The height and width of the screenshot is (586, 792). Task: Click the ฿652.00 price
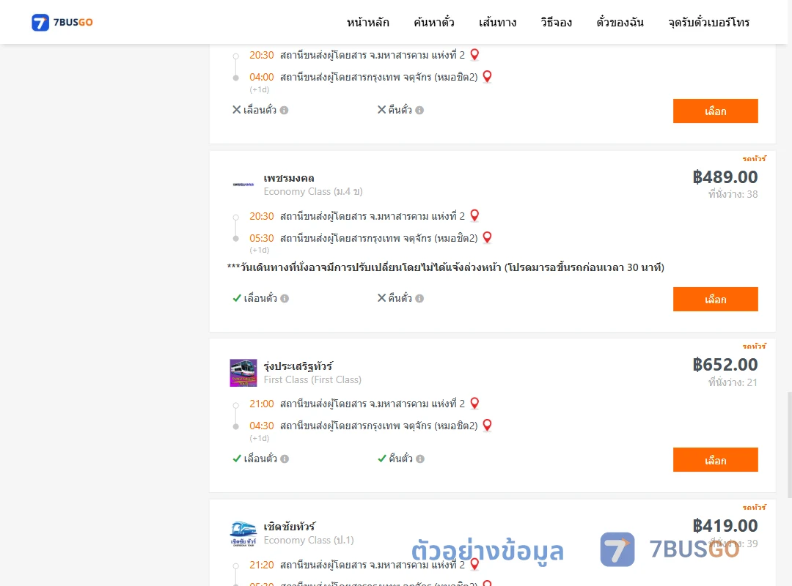point(725,365)
